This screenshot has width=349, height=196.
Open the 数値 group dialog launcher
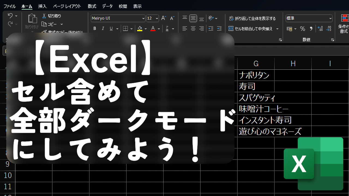(x=333, y=40)
